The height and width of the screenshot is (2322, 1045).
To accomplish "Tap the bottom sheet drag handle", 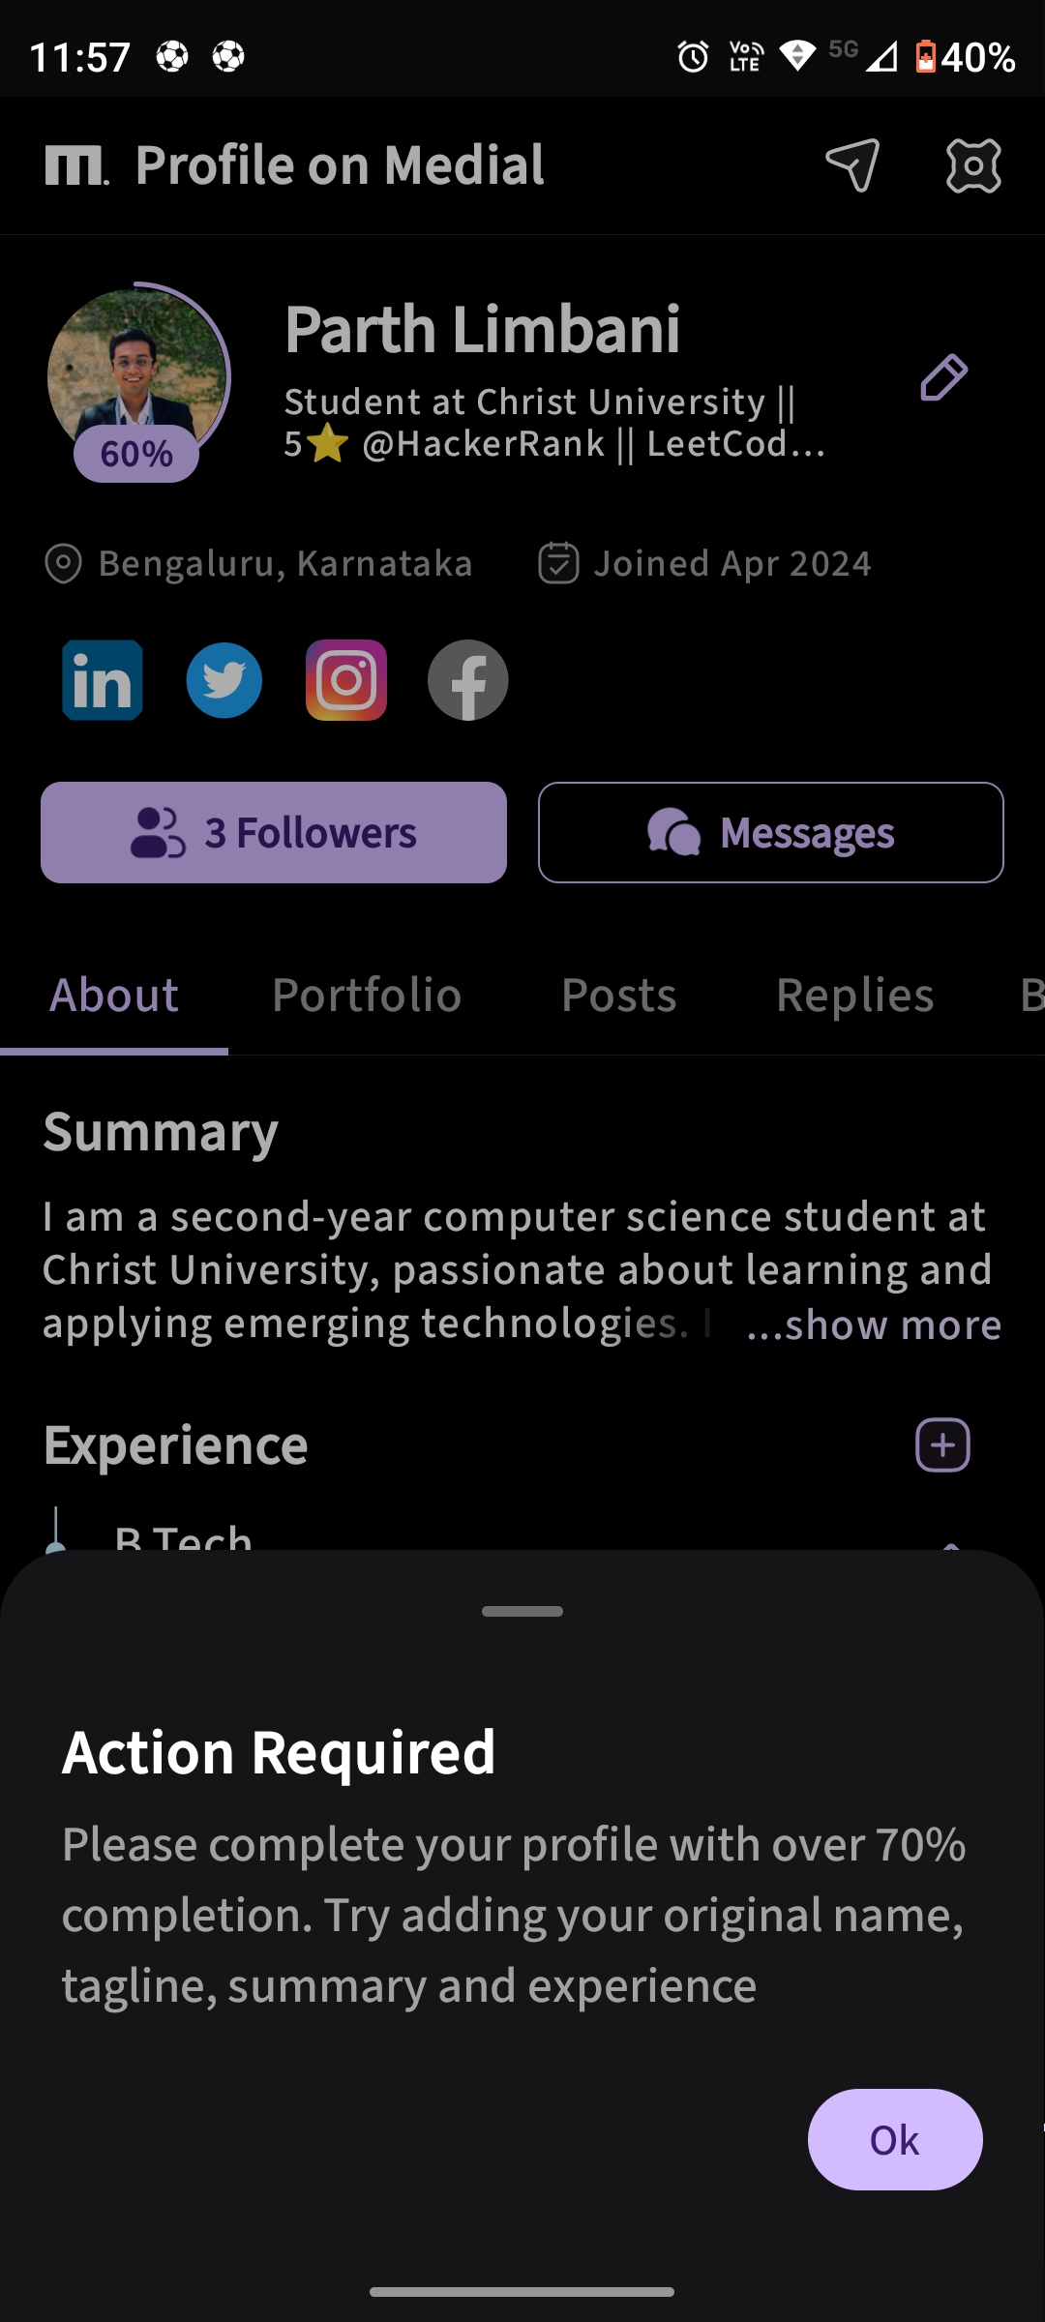I will 522,1612.
